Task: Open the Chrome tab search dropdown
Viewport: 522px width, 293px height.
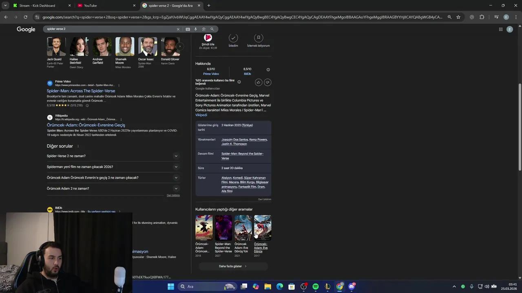Action: 5,6
